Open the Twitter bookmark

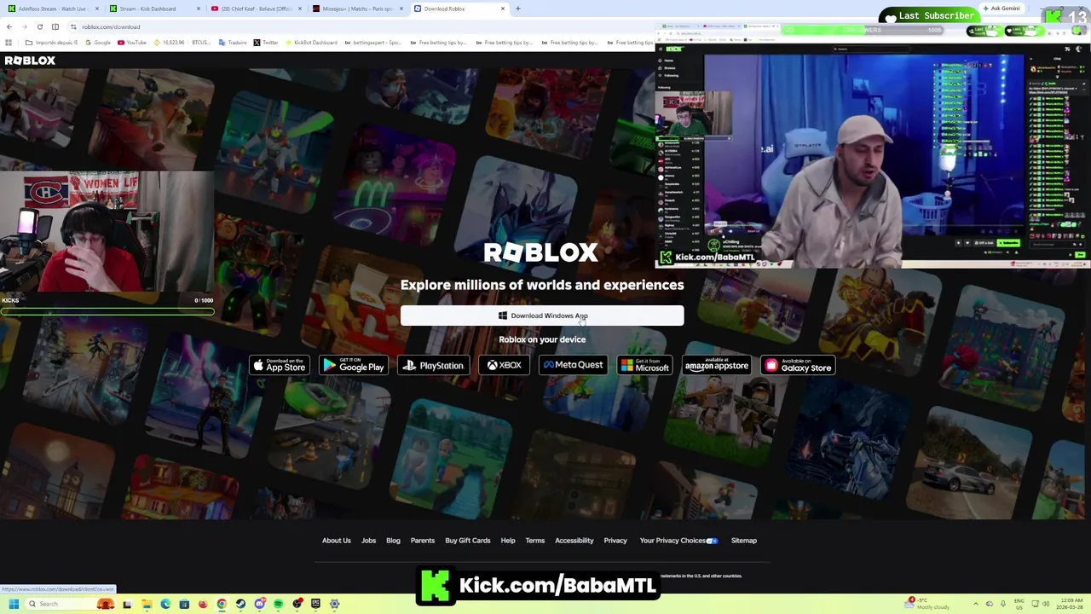coord(266,43)
